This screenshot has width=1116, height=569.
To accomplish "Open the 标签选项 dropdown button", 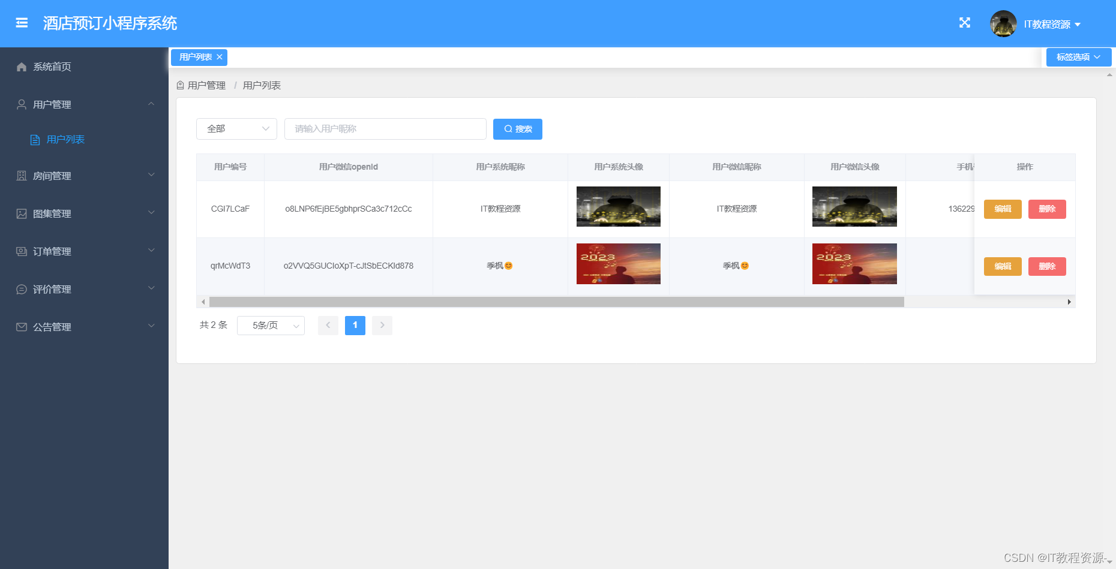I will (x=1079, y=57).
